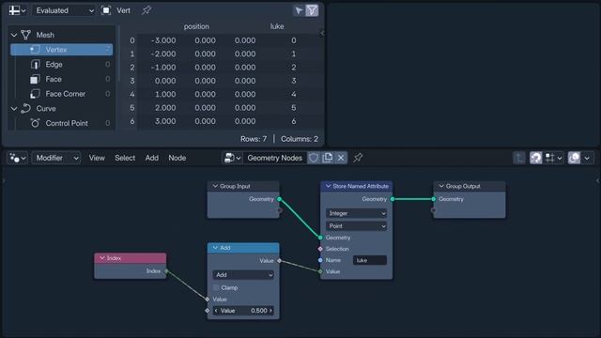Open the Evaluated object mode dropdown
Viewport: 601px width, 338px height.
(65, 10)
